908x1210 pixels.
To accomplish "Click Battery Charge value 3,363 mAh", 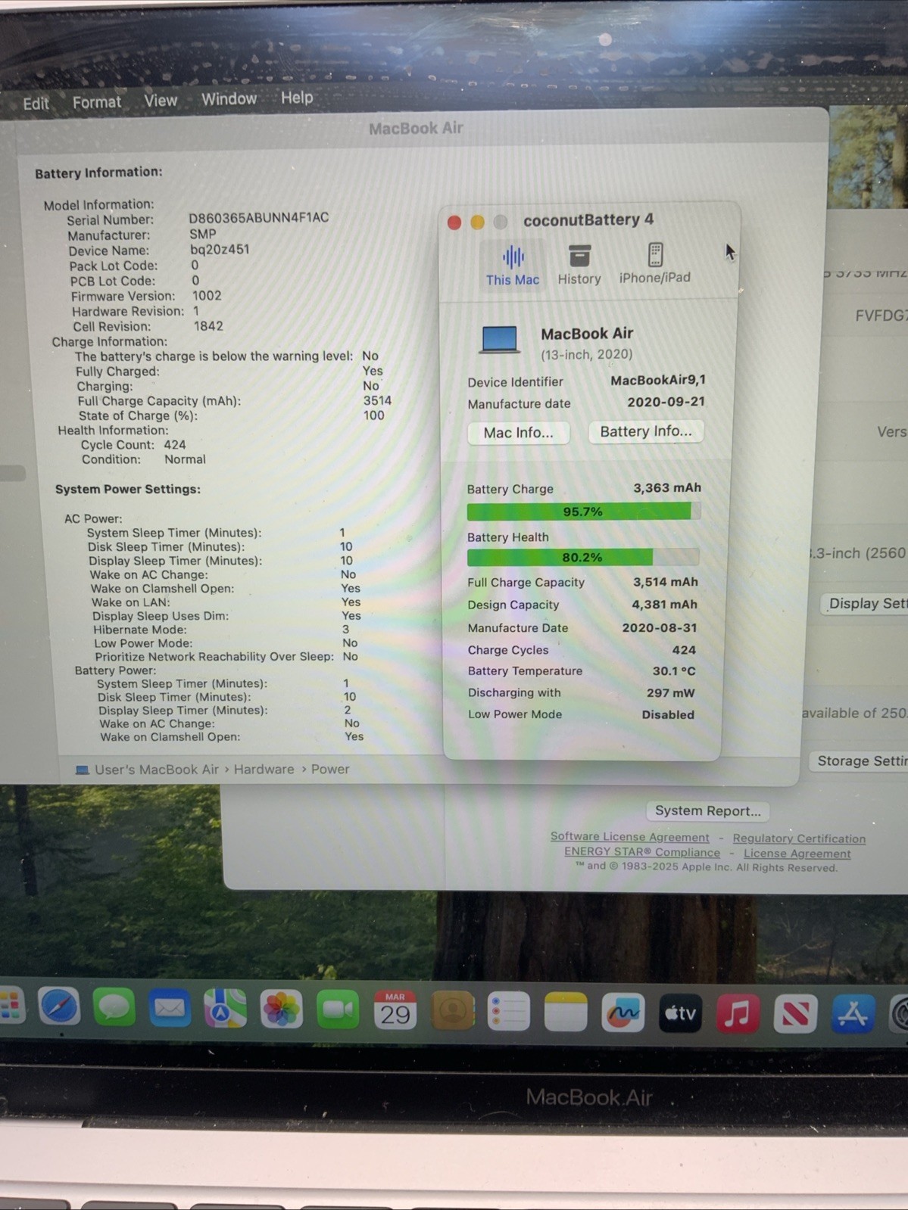I will pos(667,488).
